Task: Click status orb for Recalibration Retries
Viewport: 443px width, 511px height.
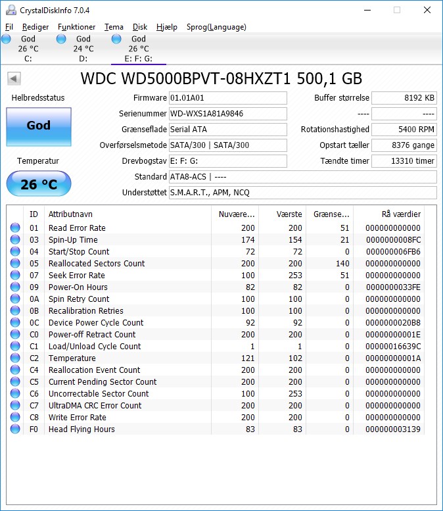Action: [x=15, y=310]
